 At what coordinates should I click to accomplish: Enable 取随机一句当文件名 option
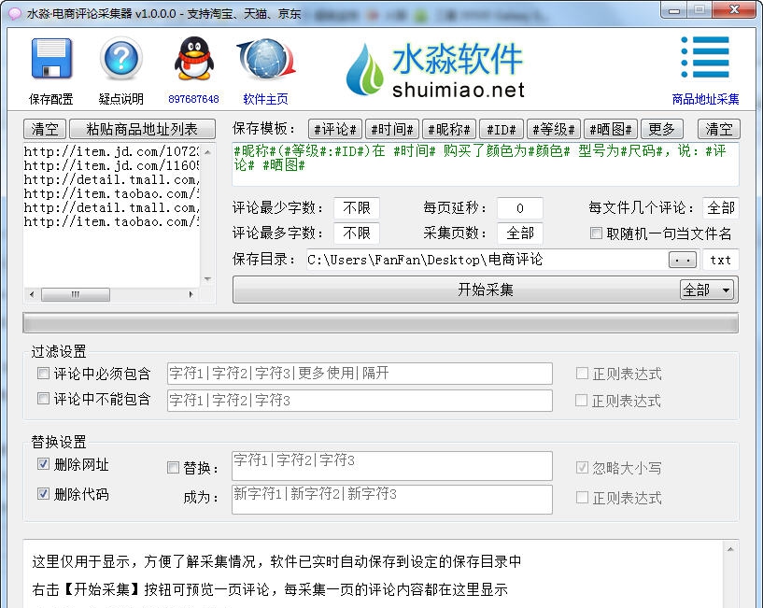[x=596, y=233]
